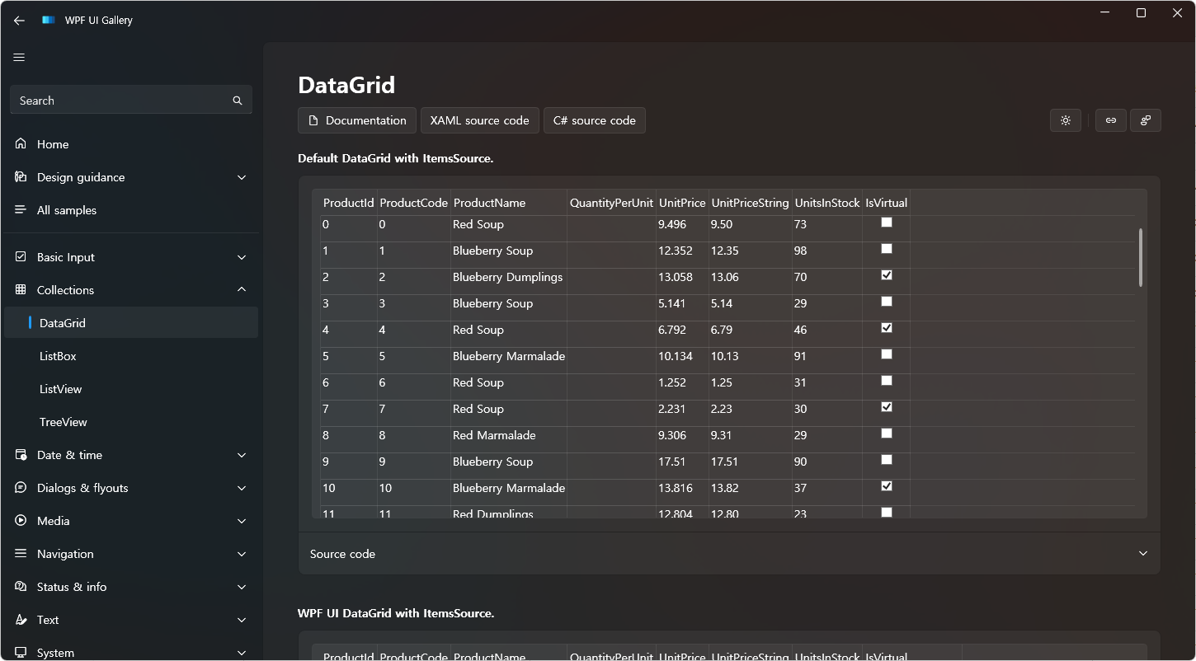
Task: Select the Blueberry Dumplings name cell
Action: pyautogui.click(x=508, y=277)
